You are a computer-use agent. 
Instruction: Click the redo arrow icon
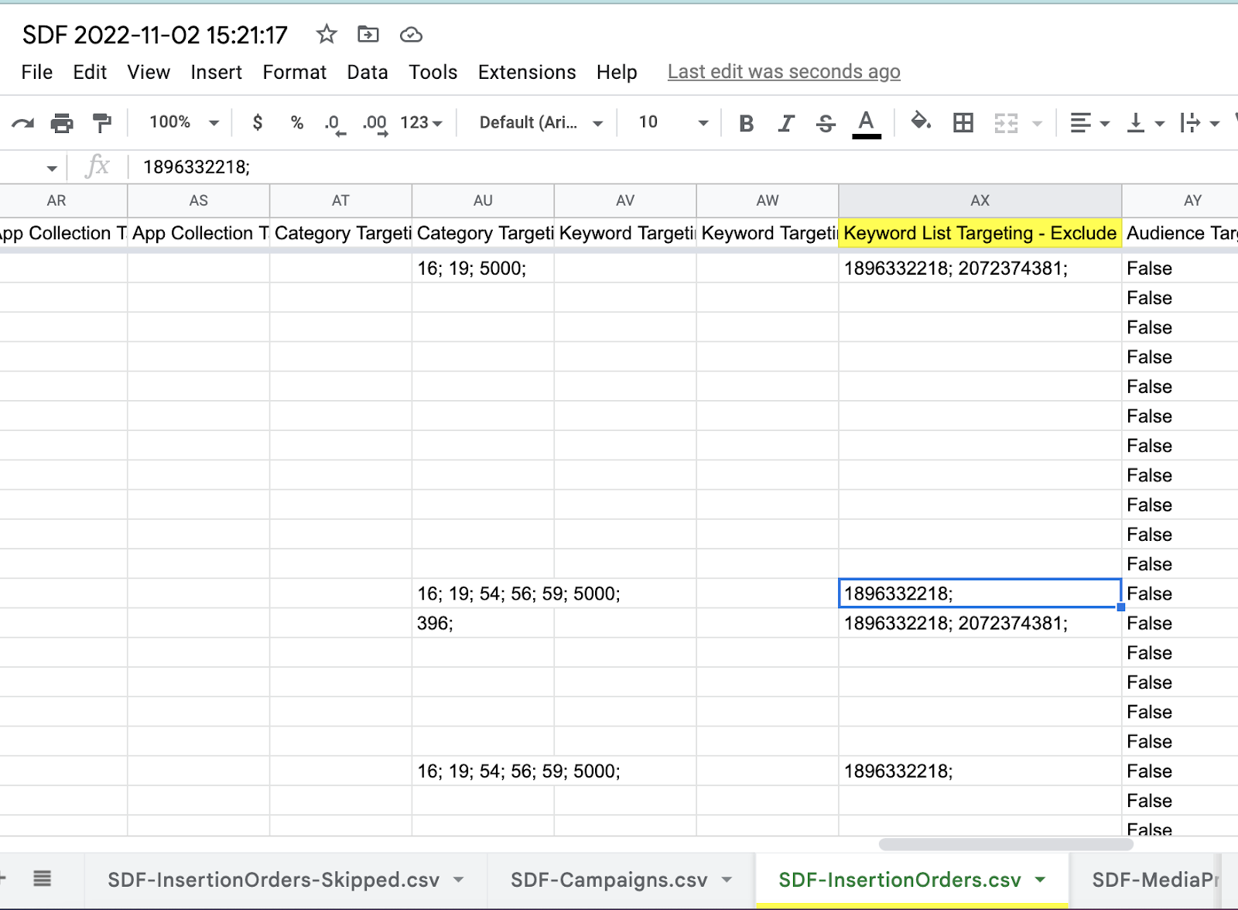point(22,123)
